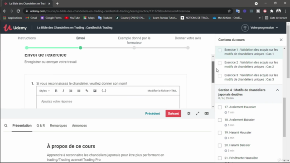Viewport: 290px width, 163px height.
Task: Toggle italic formatting in editor
Action: point(63,91)
